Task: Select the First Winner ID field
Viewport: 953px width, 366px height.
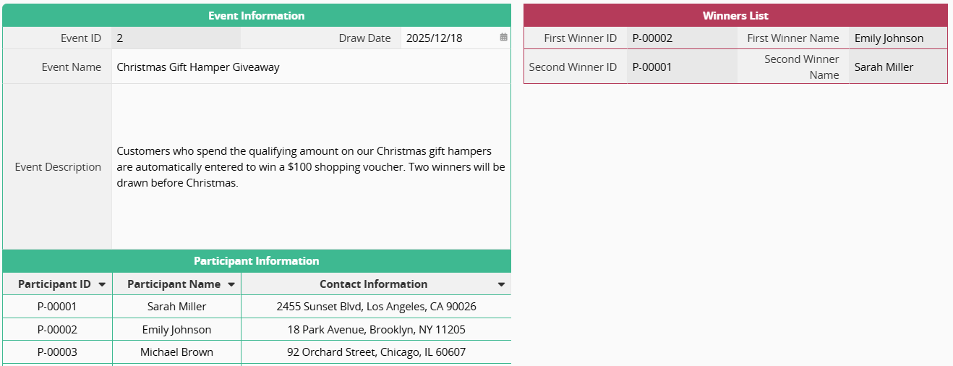Action: [682, 38]
